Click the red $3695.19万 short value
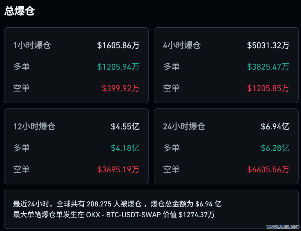This screenshot has width=301, height=231. point(118,169)
